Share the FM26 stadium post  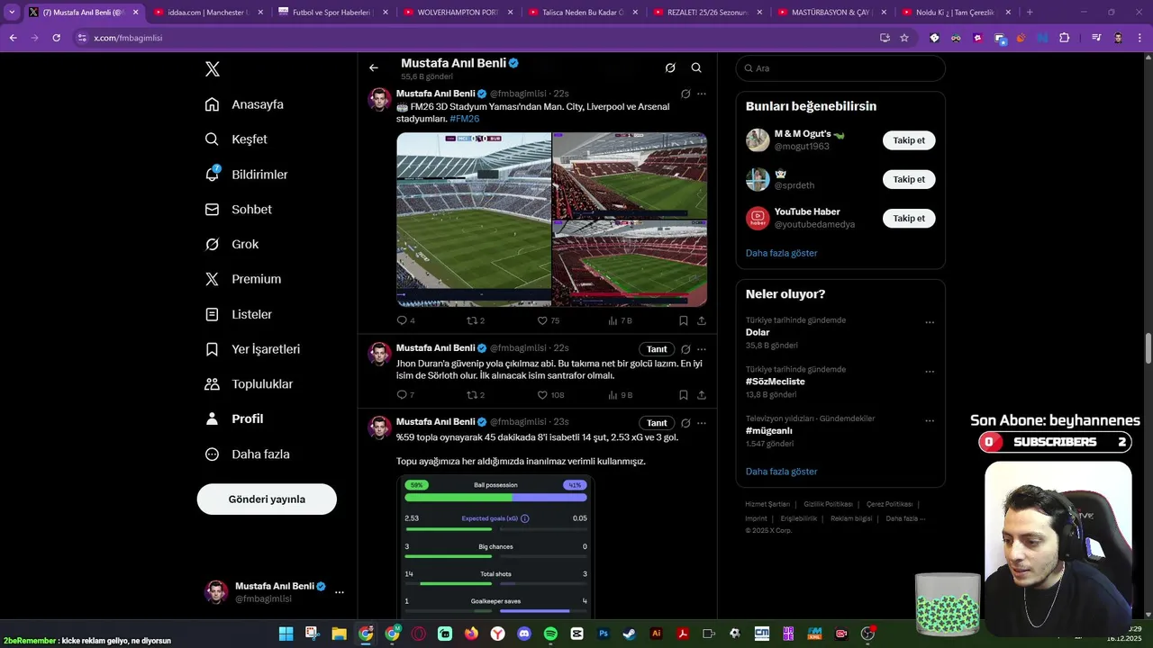[702, 320]
